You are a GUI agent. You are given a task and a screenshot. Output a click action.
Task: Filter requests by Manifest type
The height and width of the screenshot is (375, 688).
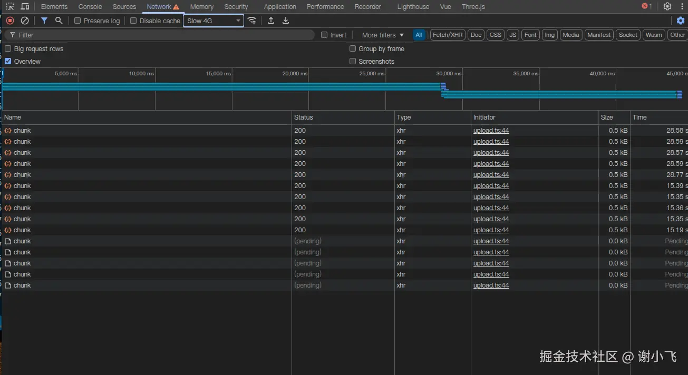coord(599,35)
